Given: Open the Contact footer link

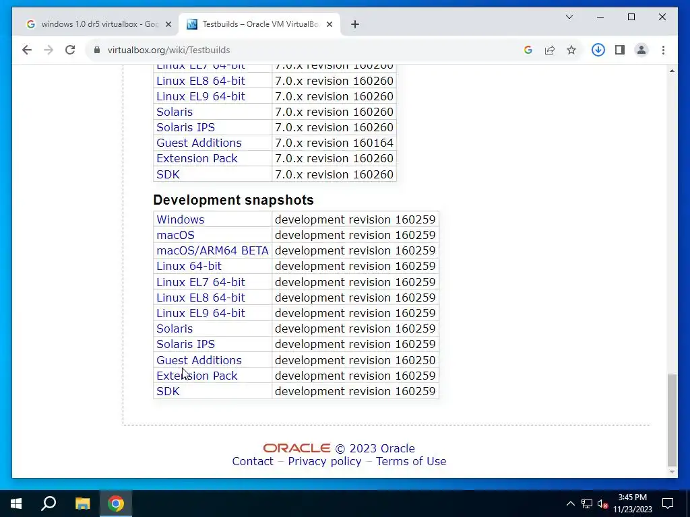Looking at the screenshot, I should [x=253, y=461].
